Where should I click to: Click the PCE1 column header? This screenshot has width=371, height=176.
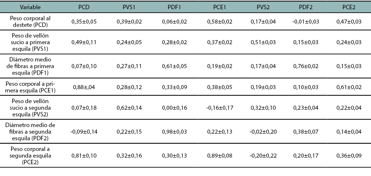click(x=219, y=7)
